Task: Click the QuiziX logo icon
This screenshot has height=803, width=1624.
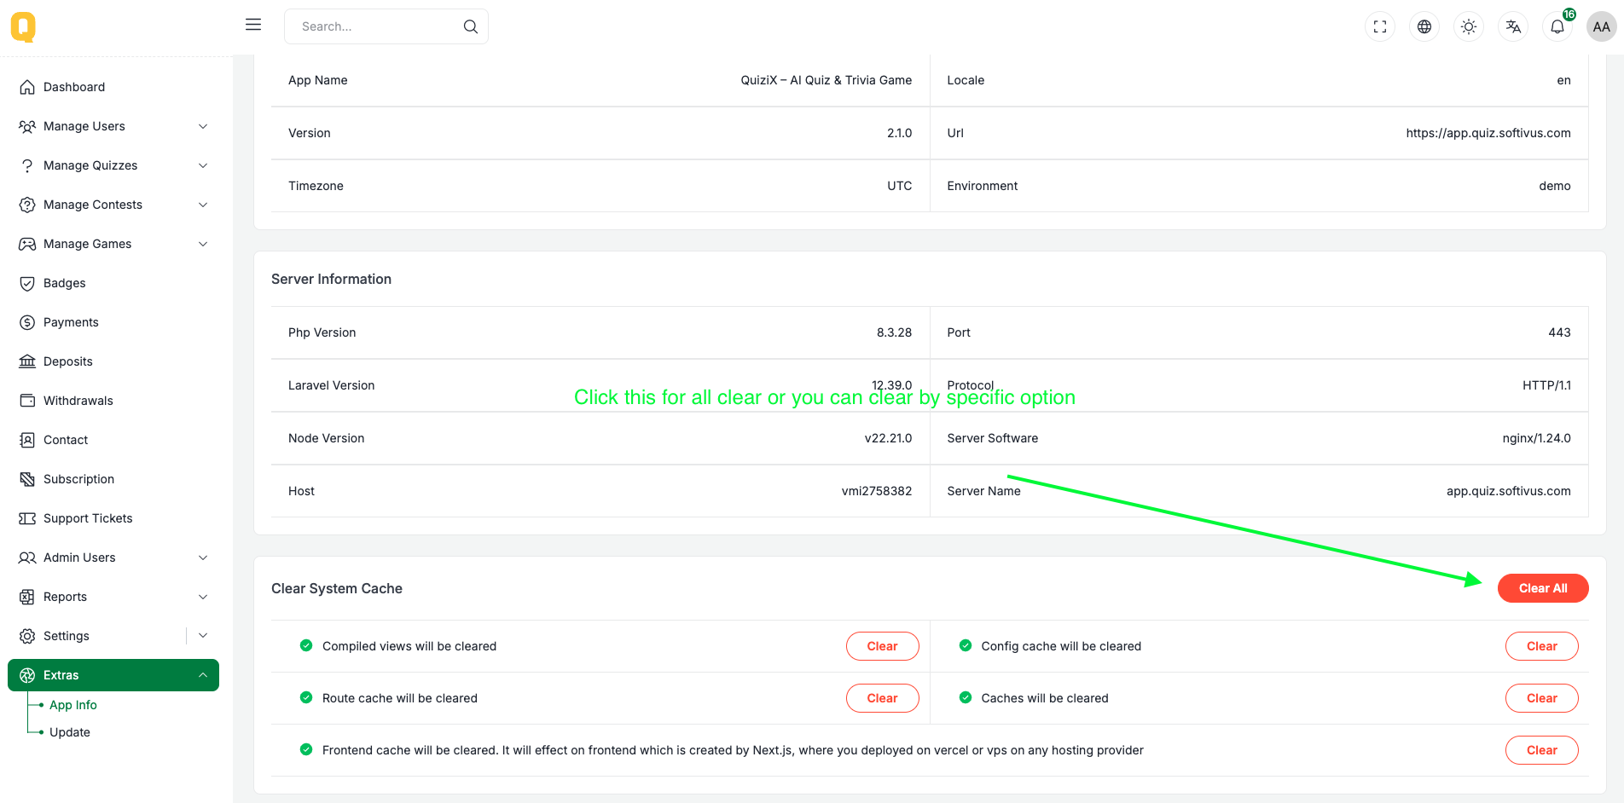Action: pyautogui.click(x=23, y=26)
